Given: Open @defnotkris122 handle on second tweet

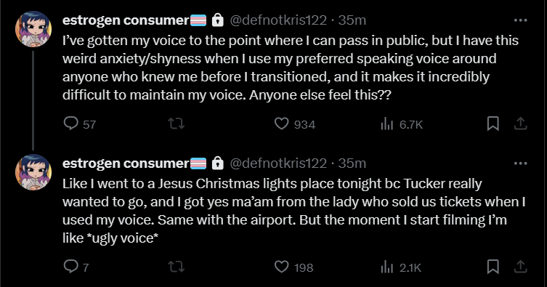Looking at the screenshot, I should point(278,163).
